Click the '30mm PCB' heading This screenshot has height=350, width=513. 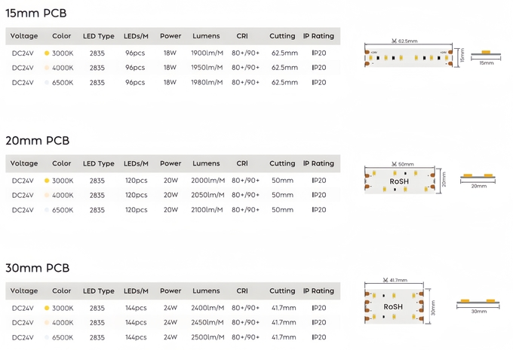38,268
